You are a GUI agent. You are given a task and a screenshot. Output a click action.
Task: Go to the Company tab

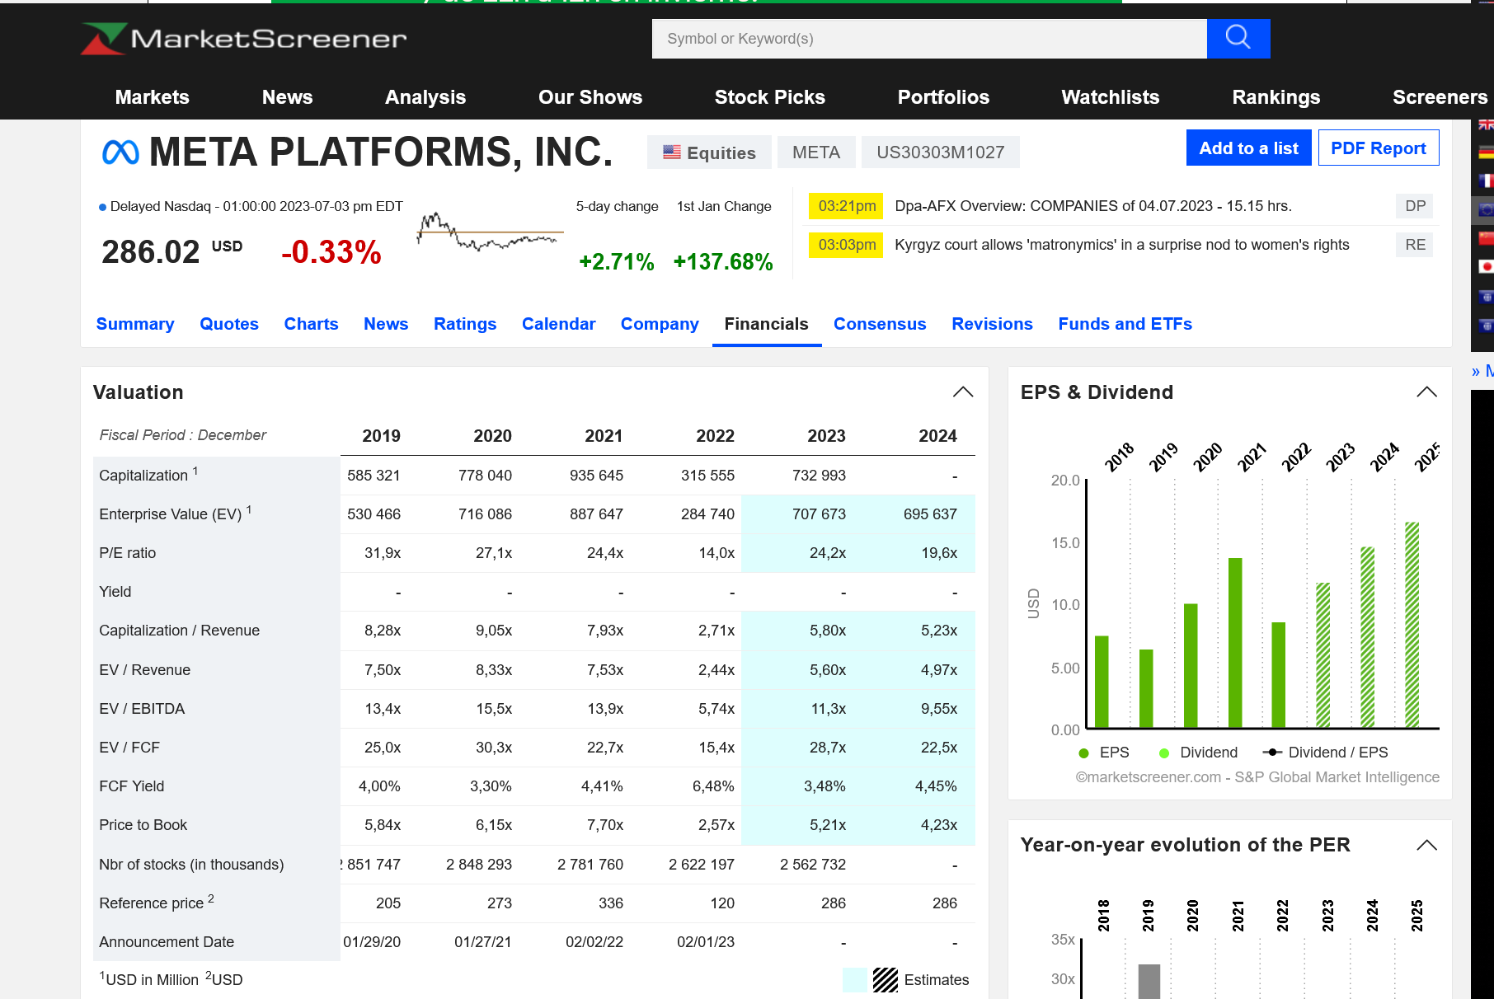point(660,324)
